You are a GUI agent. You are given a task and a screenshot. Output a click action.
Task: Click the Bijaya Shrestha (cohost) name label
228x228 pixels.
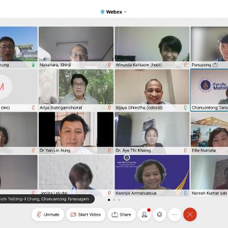pos(139,108)
